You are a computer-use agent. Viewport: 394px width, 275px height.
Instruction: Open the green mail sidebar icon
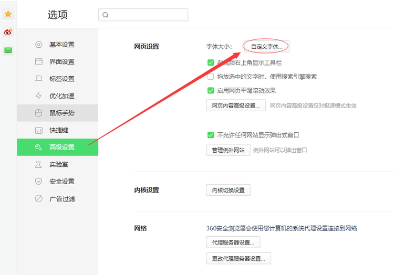click(8, 50)
